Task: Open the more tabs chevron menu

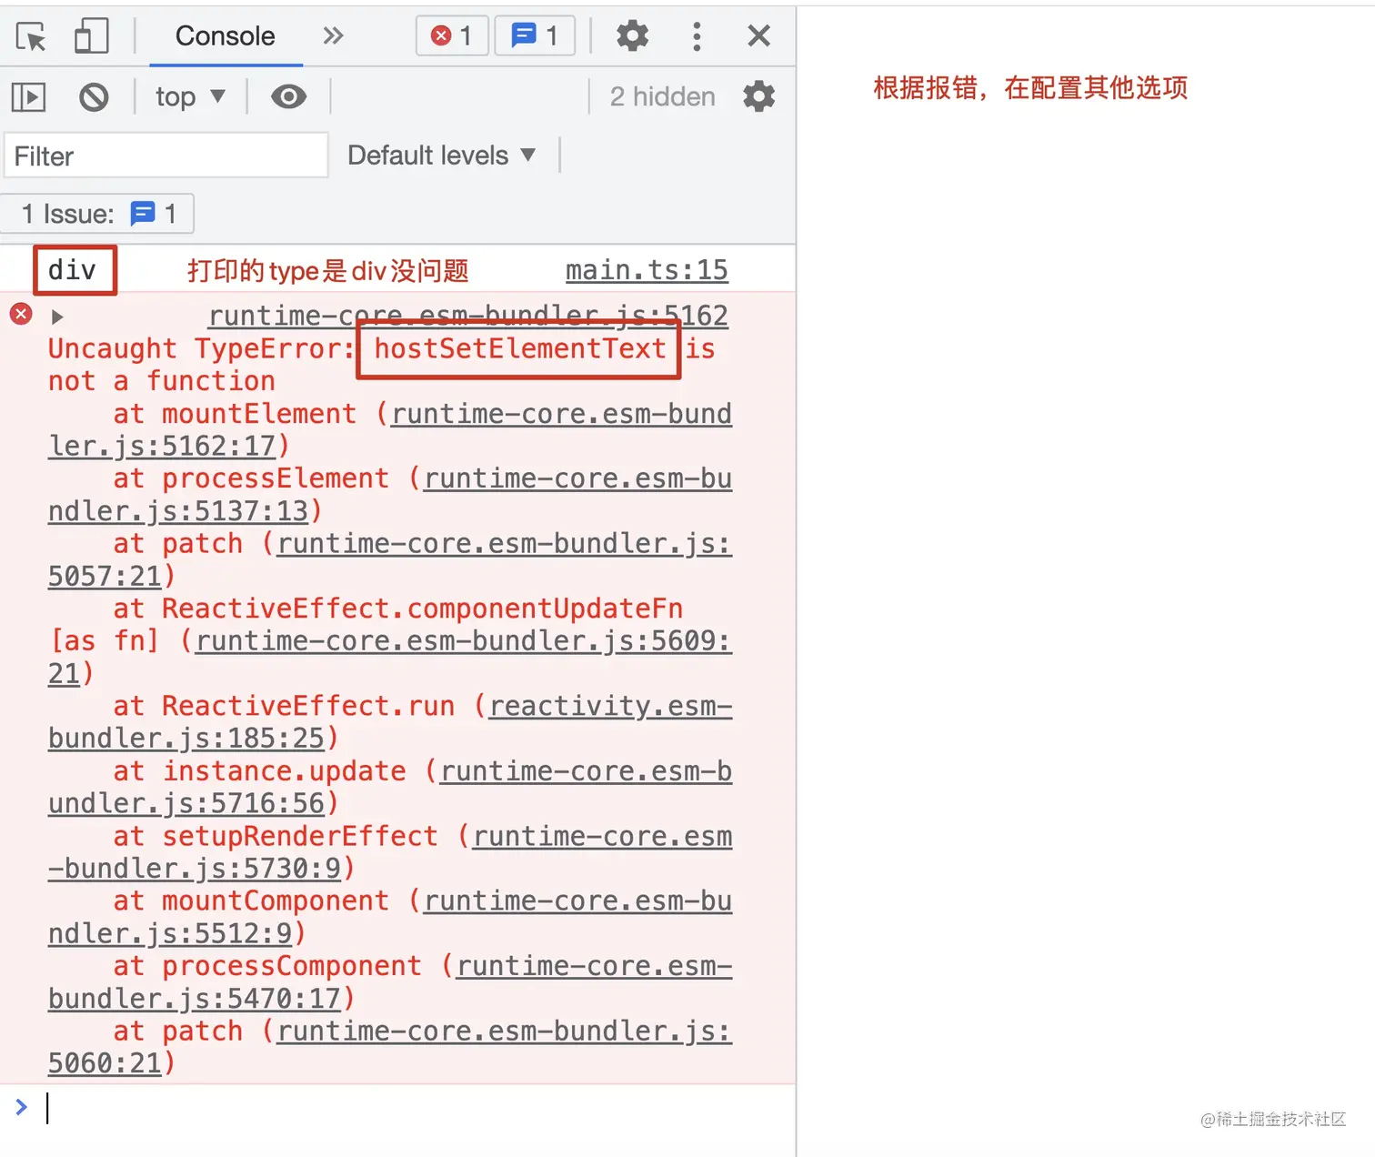Action: tap(333, 36)
